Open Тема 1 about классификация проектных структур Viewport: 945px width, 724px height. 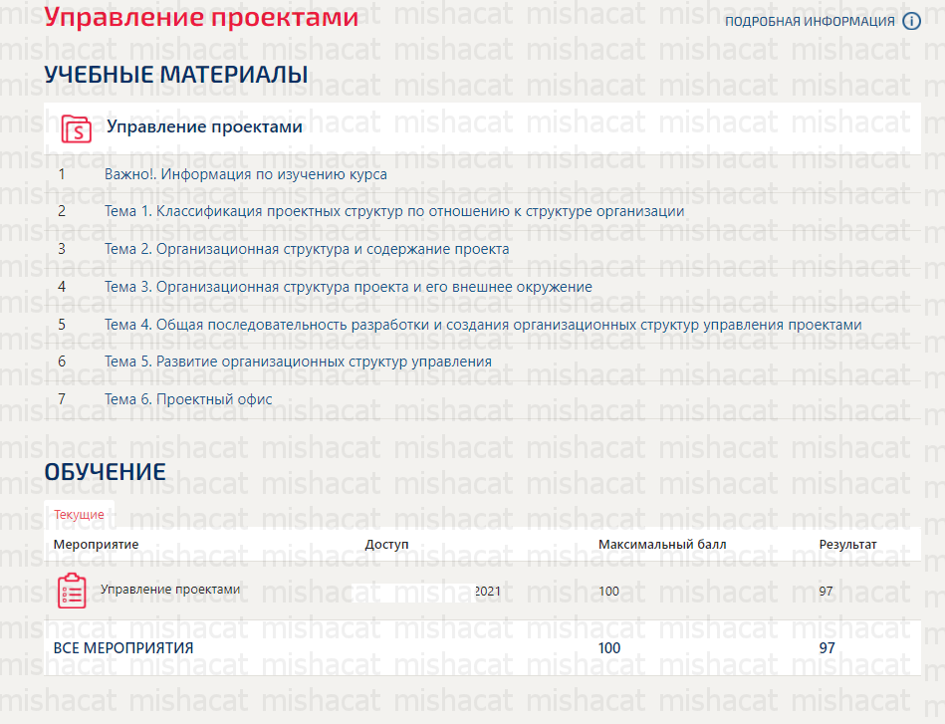394,211
